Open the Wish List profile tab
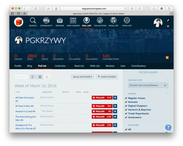183x146 pixels. 95,66
